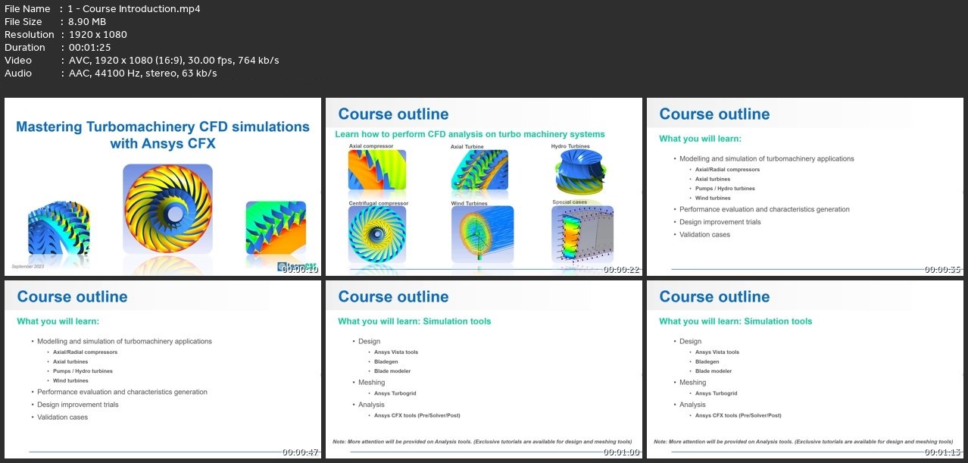
Task: Click "What you will learn: Simulation tools" in 00:01:00 frame
Action: pyautogui.click(x=414, y=321)
